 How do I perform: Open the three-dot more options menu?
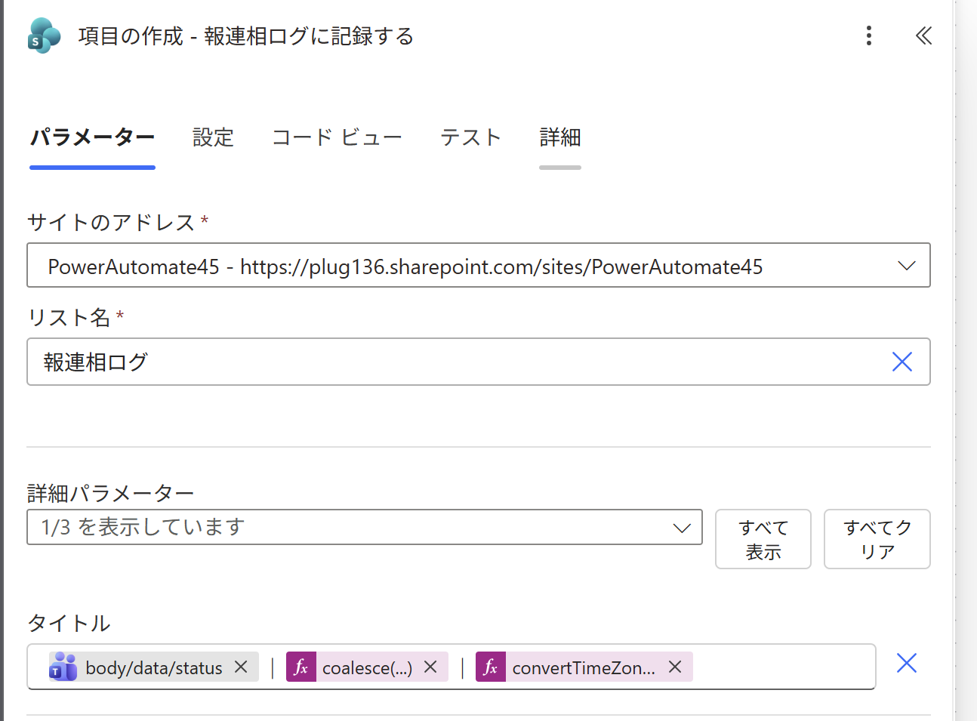click(869, 35)
